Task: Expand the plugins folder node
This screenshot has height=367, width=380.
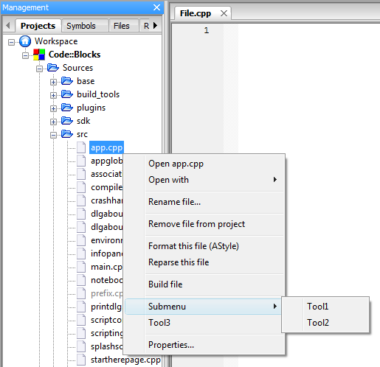Action: click(53, 108)
